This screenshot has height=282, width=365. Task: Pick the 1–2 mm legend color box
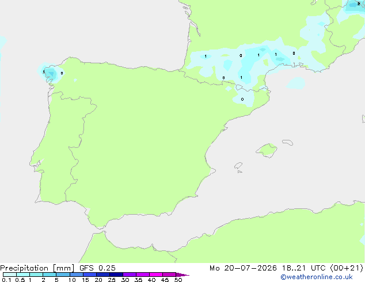[36, 275]
